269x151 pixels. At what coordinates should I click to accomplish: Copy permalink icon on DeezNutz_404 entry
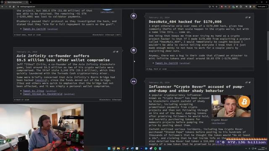click(x=247, y=17)
